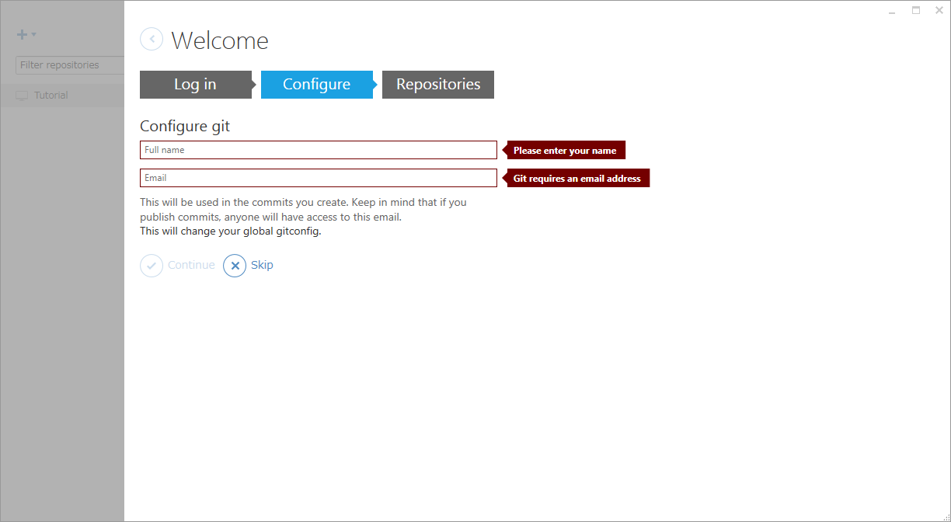The image size is (951, 522).
Task: Click the monitor icon beside Tutorial
Action: [22, 96]
